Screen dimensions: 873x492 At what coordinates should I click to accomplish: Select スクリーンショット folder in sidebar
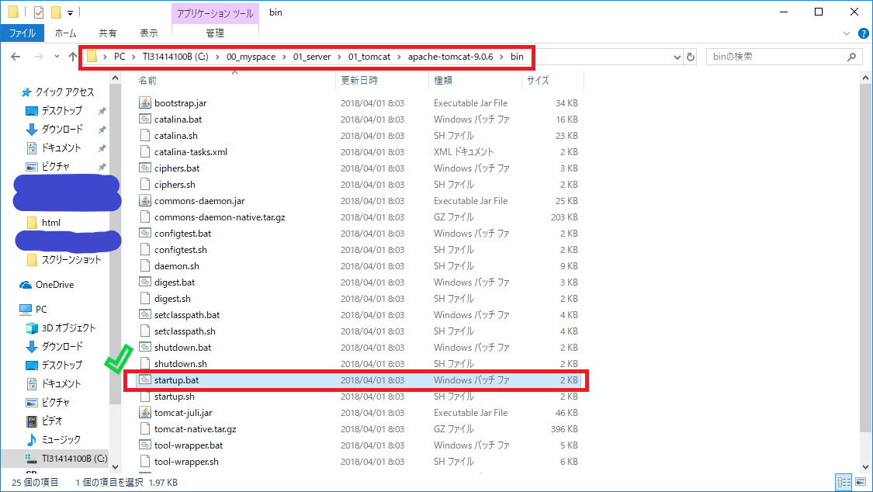tap(71, 260)
